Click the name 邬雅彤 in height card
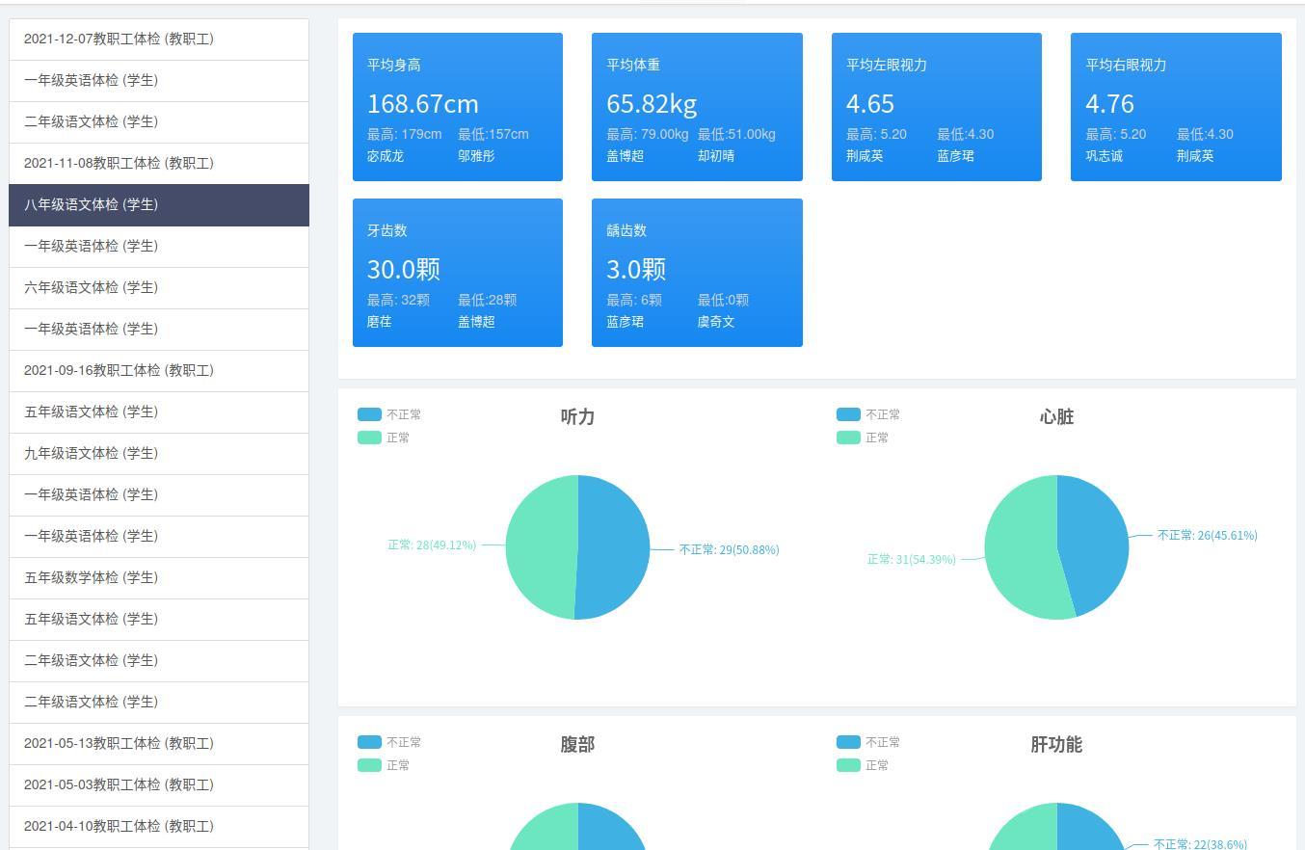 [476, 156]
